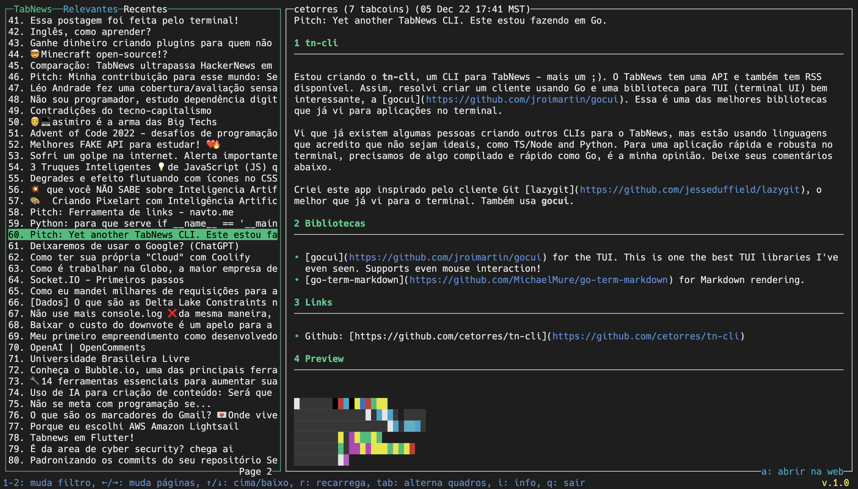Open the cetorres/tn-cli GitHub link
The height and width of the screenshot is (489, 858).
click(x=646, y=336)
